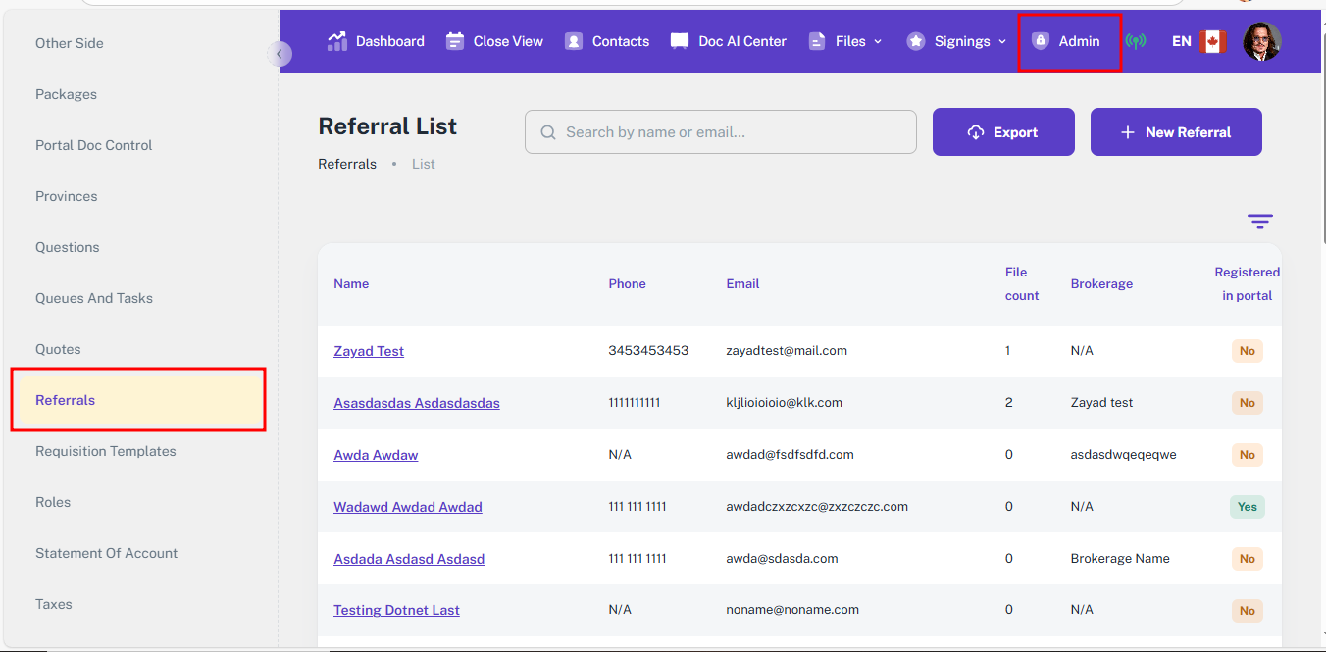Click the New Referral button
This screenshot has height=652, width=1326.
pyautogui.click(x=1176, y=132)
